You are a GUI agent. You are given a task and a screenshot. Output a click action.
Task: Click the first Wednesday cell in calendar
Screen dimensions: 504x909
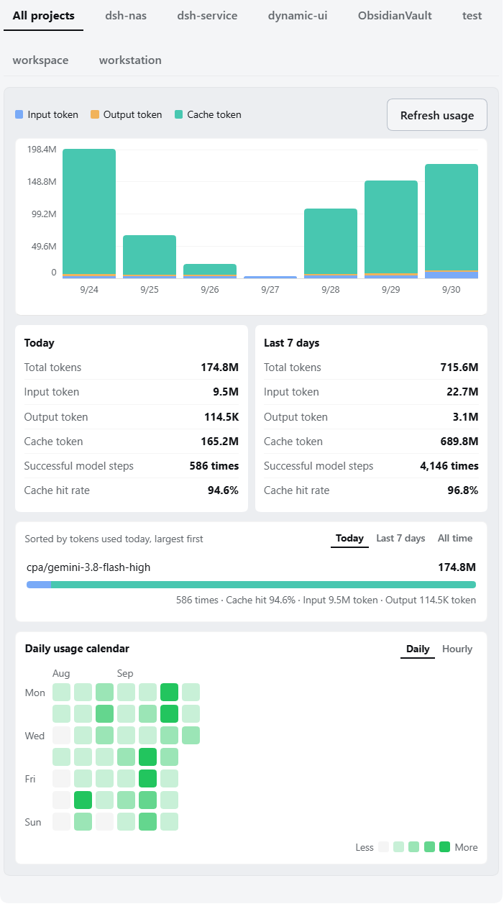coord(61,736)
